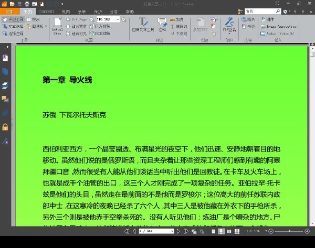315x248 pixels.
Task: Click the Bookmark (书签) ribbon button
Action: [x=248, y=27]
